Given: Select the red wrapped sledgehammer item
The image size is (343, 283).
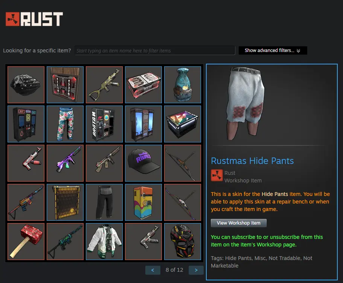Looking at the screenshot, I should [26, 242].
